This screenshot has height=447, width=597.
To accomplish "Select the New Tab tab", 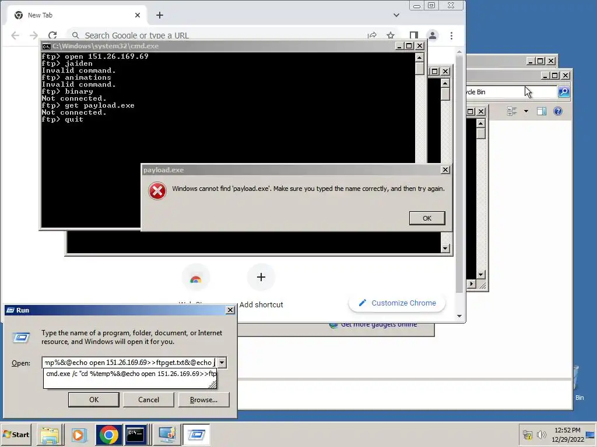I will pyautogui.click(x=78, y=15).
